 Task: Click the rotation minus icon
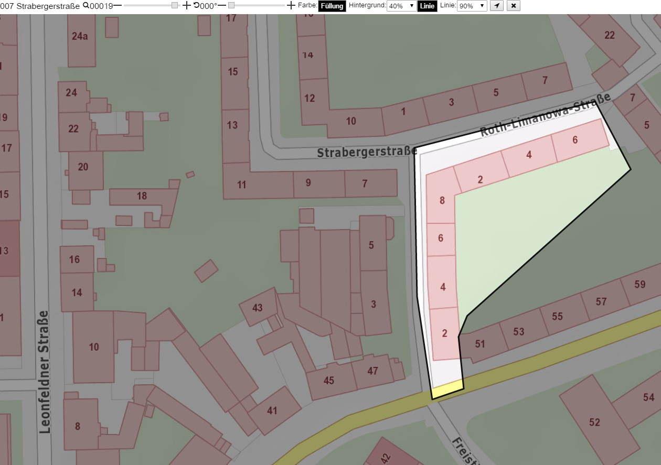[x=222, y=5]
